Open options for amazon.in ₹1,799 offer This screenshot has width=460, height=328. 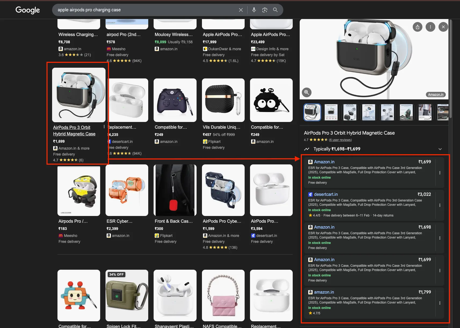pyautogui.click(x=440, y=303)
